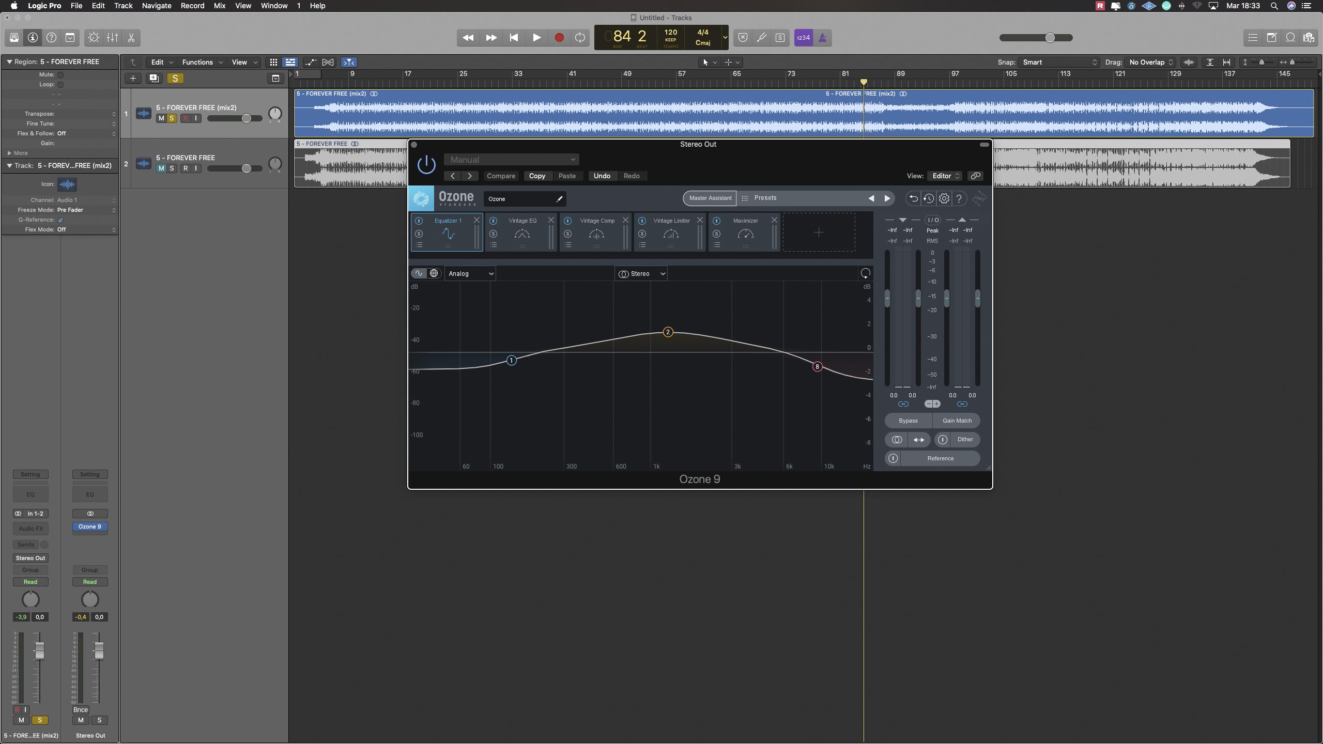Click the Master Assistant button
Viewport: 1323px width, 744px height.
tap(710, 198)
